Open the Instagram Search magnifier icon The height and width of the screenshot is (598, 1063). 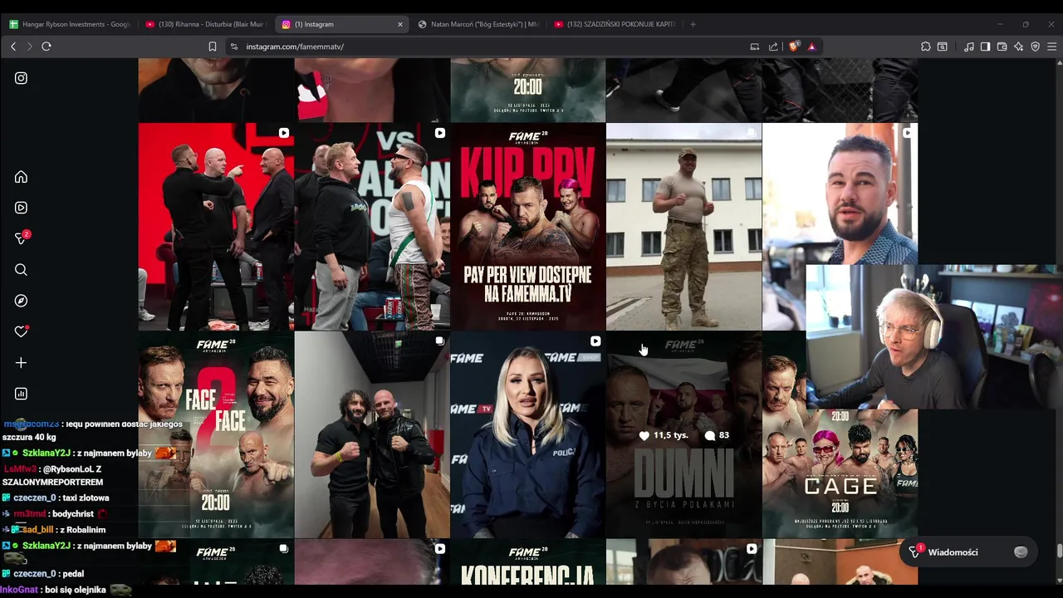[21, 270]
